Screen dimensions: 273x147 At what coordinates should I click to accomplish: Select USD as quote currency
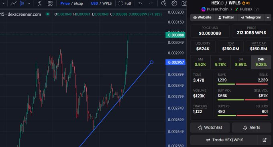click(94, 3)
